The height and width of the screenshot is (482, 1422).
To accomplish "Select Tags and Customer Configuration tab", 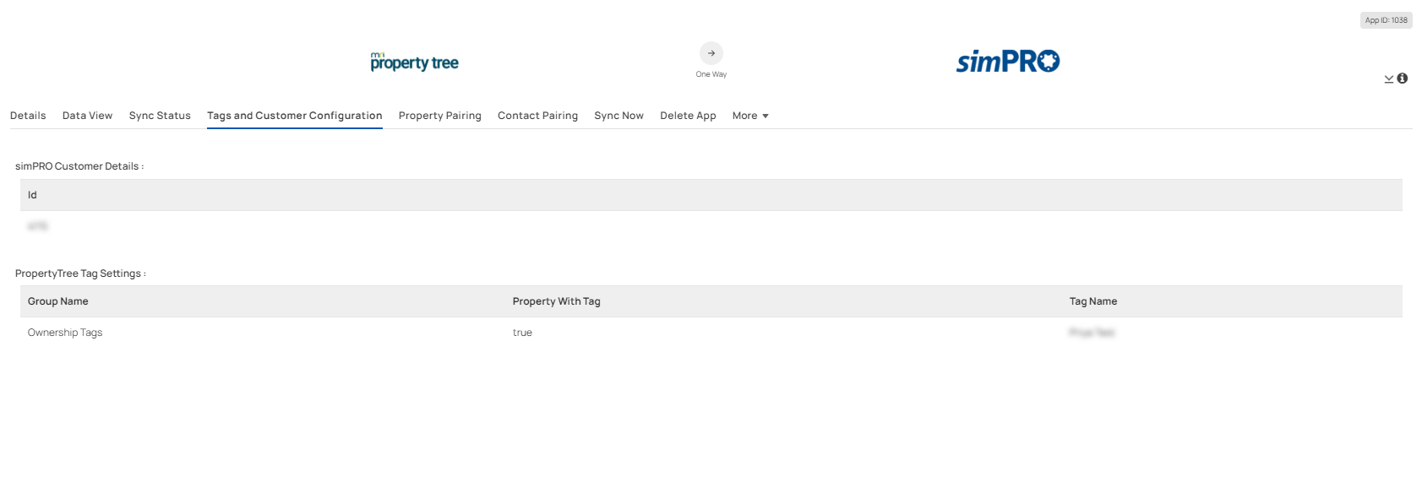I will click(x=295, y=116).
